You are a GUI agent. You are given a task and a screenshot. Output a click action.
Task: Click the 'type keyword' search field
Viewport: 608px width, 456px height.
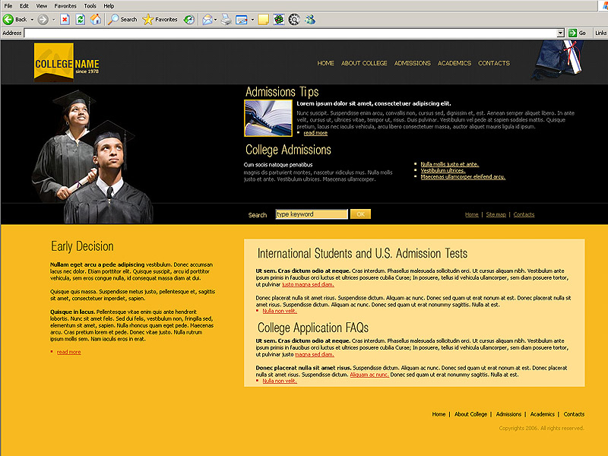point(311,214)
